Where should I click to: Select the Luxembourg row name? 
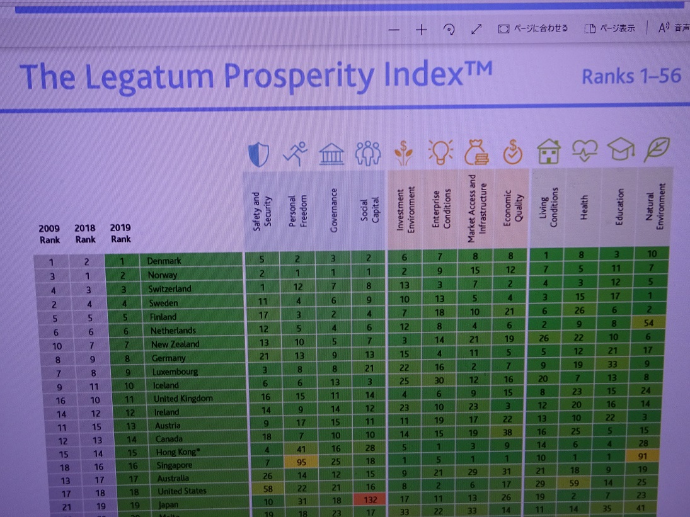pos(175,372)
